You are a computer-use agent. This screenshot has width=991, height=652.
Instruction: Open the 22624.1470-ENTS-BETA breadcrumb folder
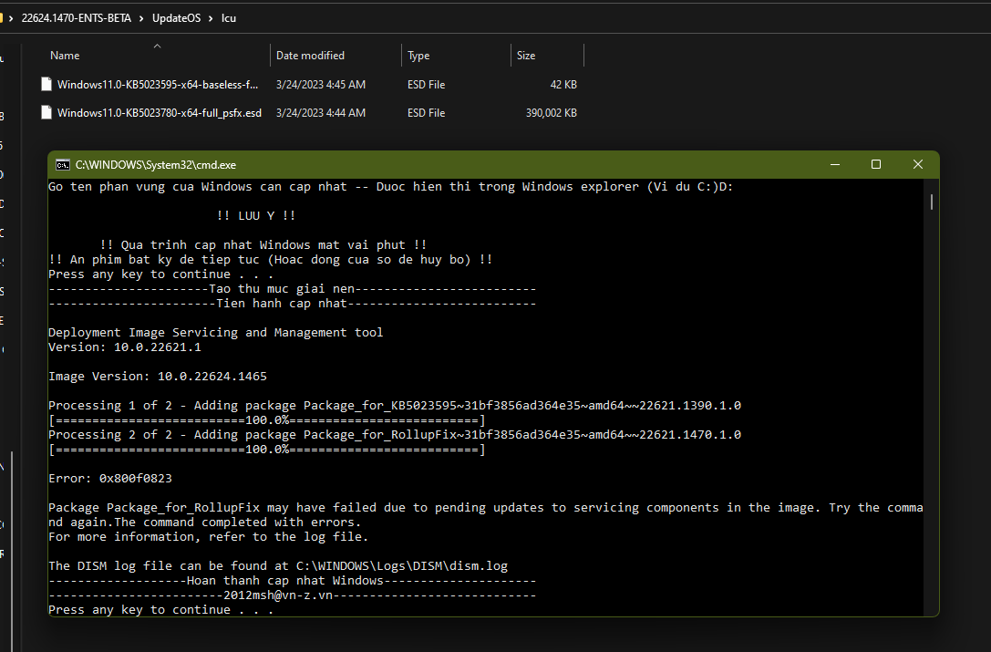tap(77, 18)
